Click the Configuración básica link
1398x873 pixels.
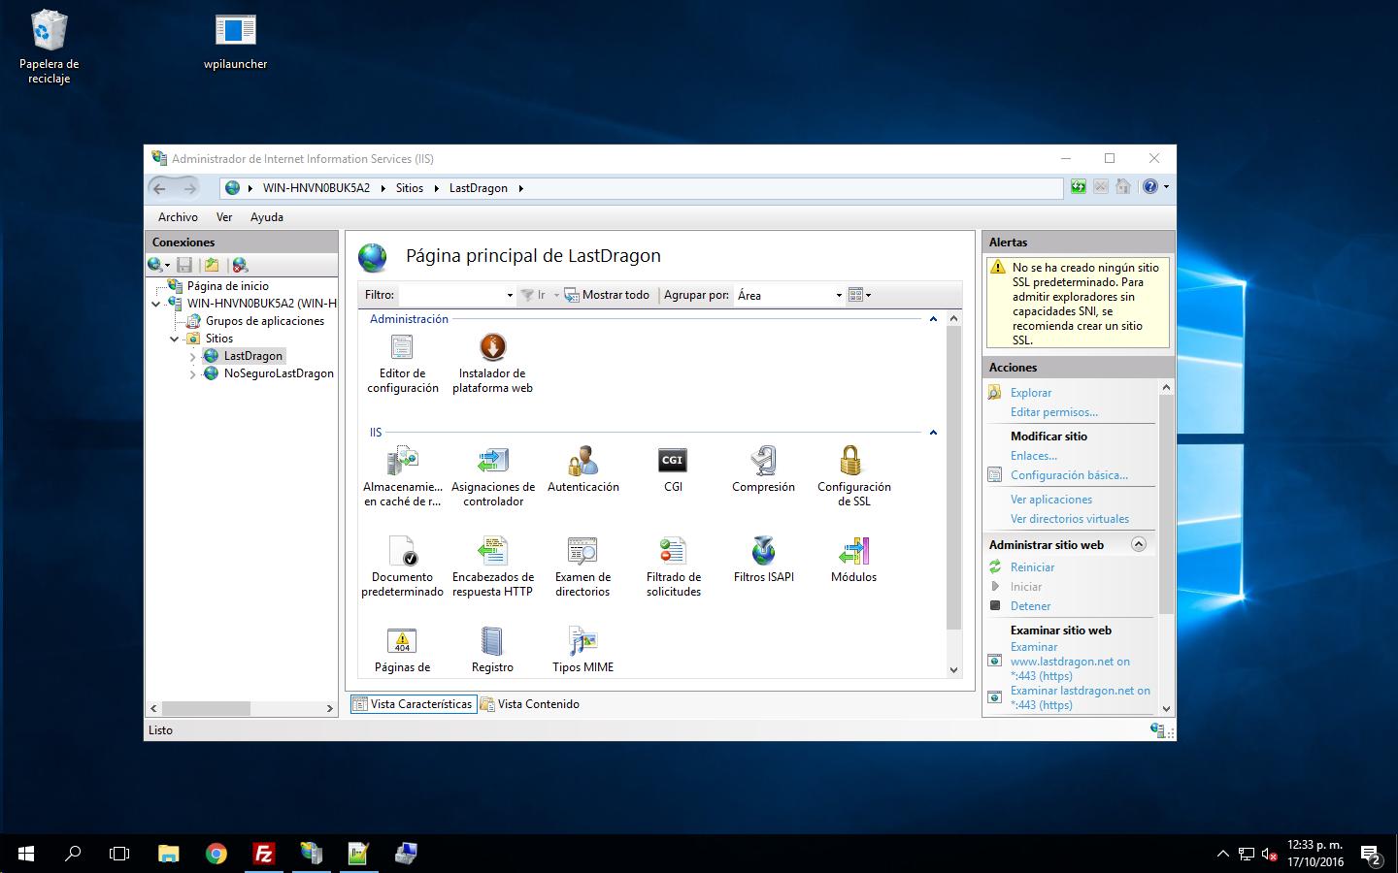pos(1069,475)
